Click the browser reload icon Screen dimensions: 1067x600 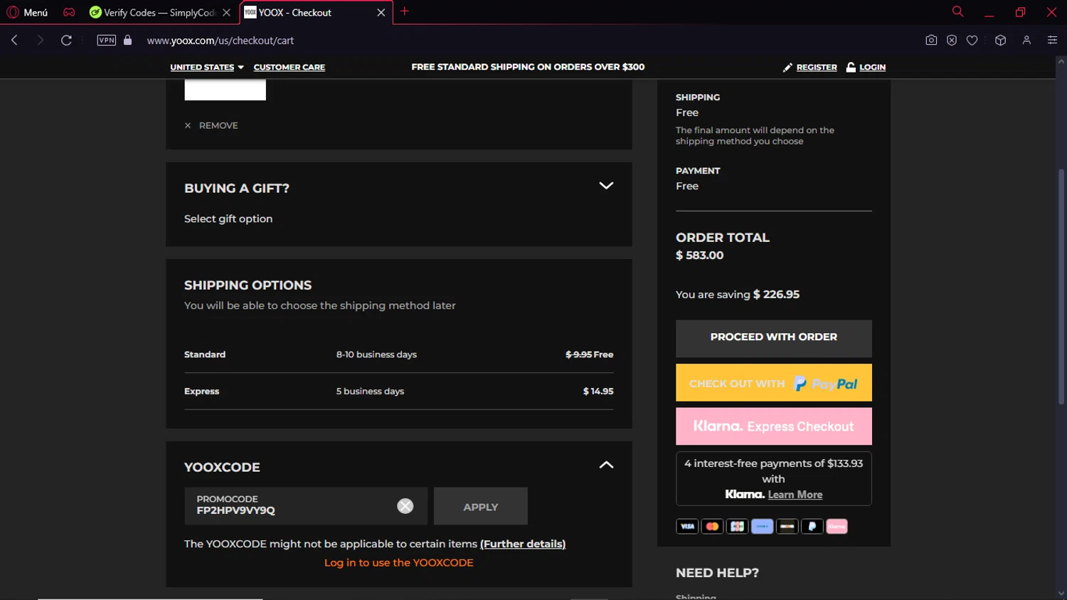click(66, 41)
